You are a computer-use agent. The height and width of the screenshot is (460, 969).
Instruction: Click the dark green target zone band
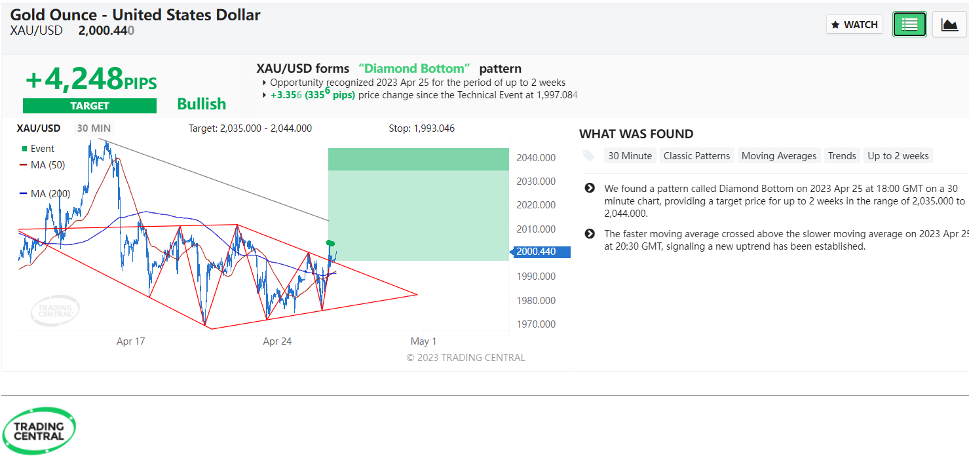(x=418, y=159)
